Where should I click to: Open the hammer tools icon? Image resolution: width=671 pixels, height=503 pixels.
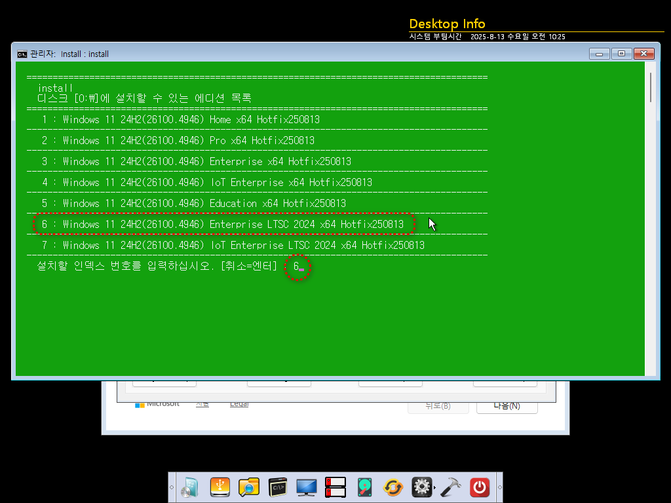tap(451, 487)
